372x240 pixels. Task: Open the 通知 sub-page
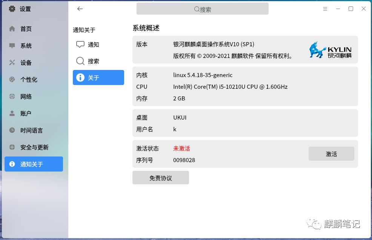point(98,44)
